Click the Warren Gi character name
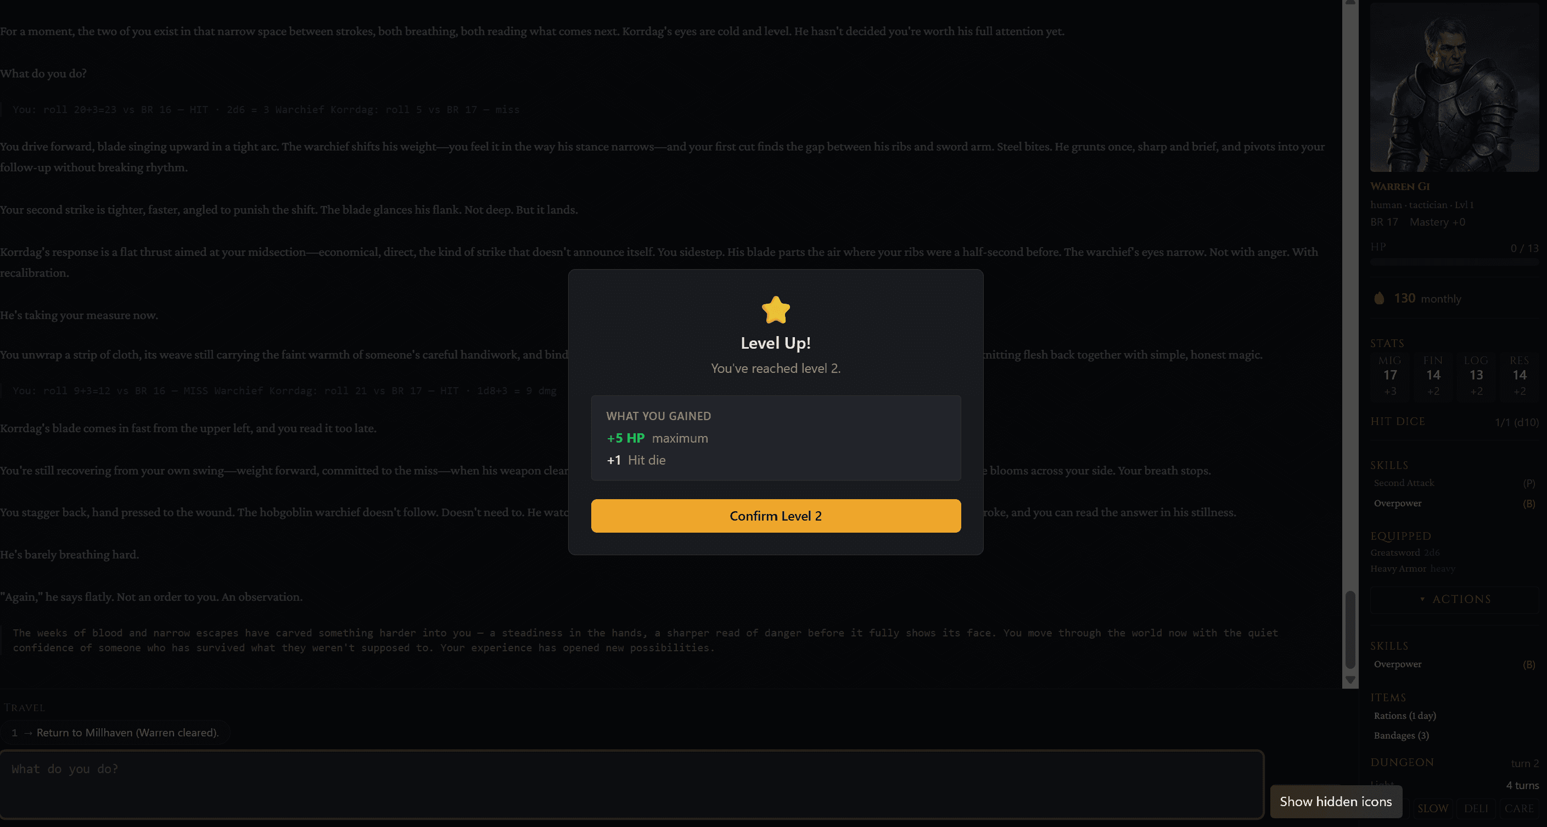This screenshot has height=827, width=1547. coord(1399,187)
